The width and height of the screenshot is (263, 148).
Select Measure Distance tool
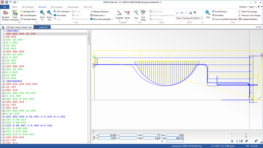click(99, 12)
